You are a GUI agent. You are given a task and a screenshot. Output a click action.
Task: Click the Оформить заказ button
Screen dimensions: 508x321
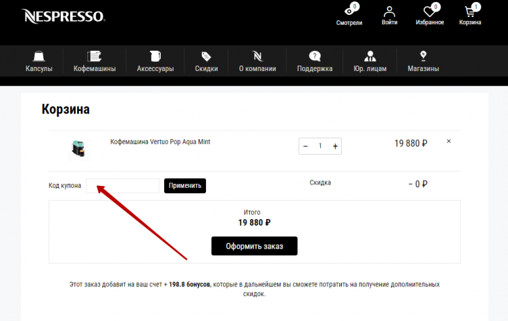pyautogui.click(x=254, y=246)
